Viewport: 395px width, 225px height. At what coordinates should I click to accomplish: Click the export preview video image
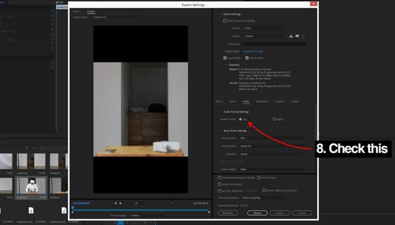141,109
